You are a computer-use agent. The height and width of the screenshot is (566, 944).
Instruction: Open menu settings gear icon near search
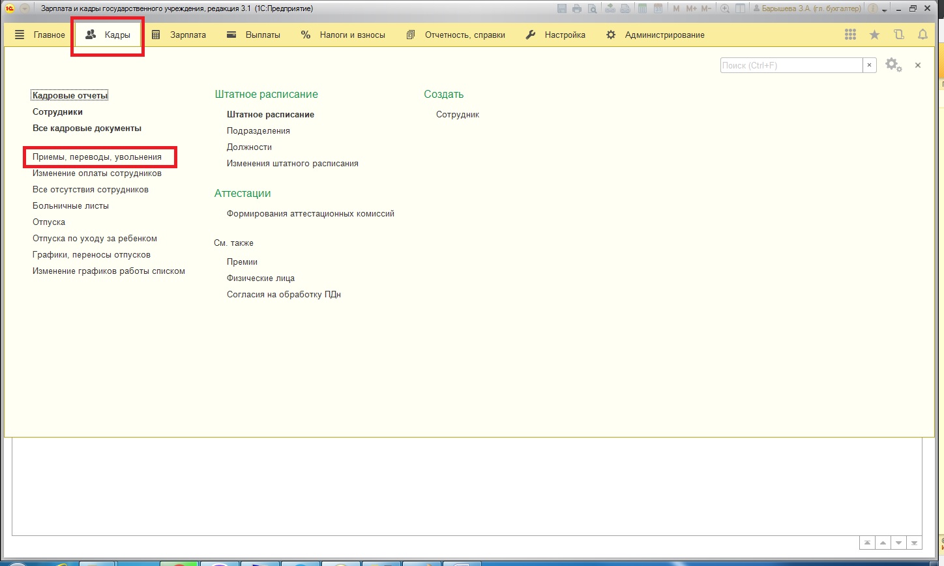coord(893,65)
